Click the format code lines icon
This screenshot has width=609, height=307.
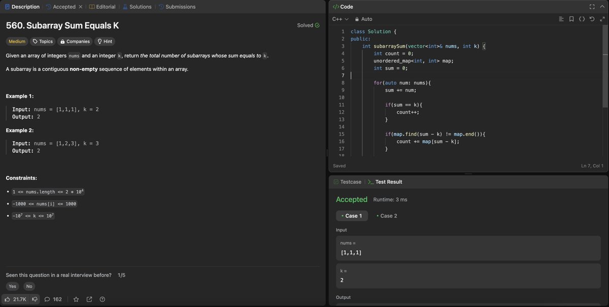click(x=561, y=19)
